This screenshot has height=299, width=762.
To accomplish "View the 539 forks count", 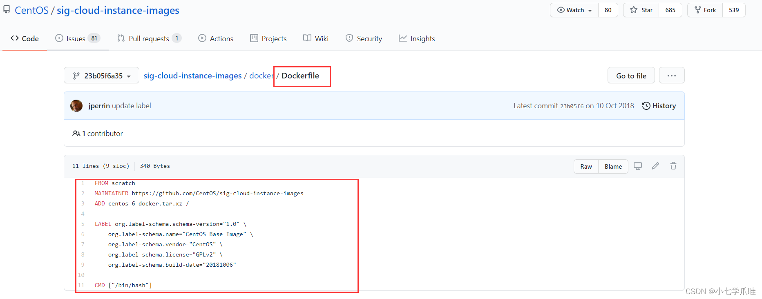I will tap(734, 10).
